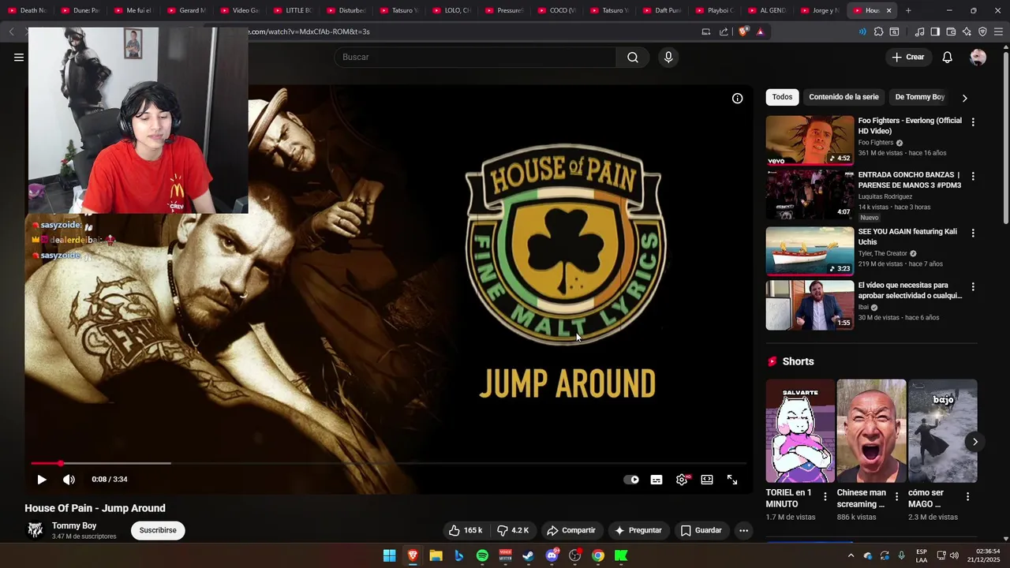Show more filter chips with right chevron
Screen dimensions: 1010x568
964,98
